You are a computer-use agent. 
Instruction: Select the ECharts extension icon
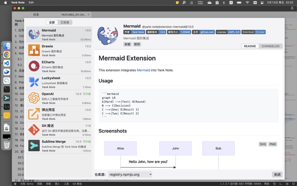coord(34,66)
